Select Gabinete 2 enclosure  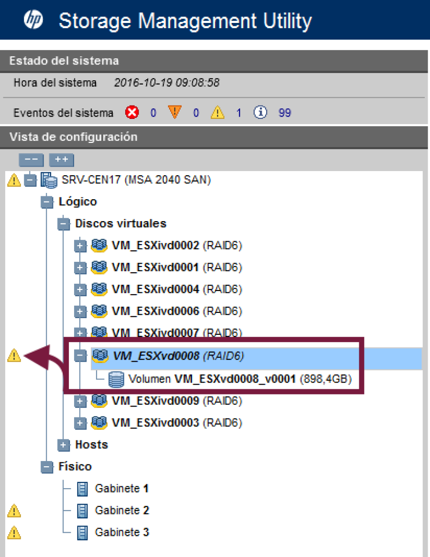(x=122, y=510)
